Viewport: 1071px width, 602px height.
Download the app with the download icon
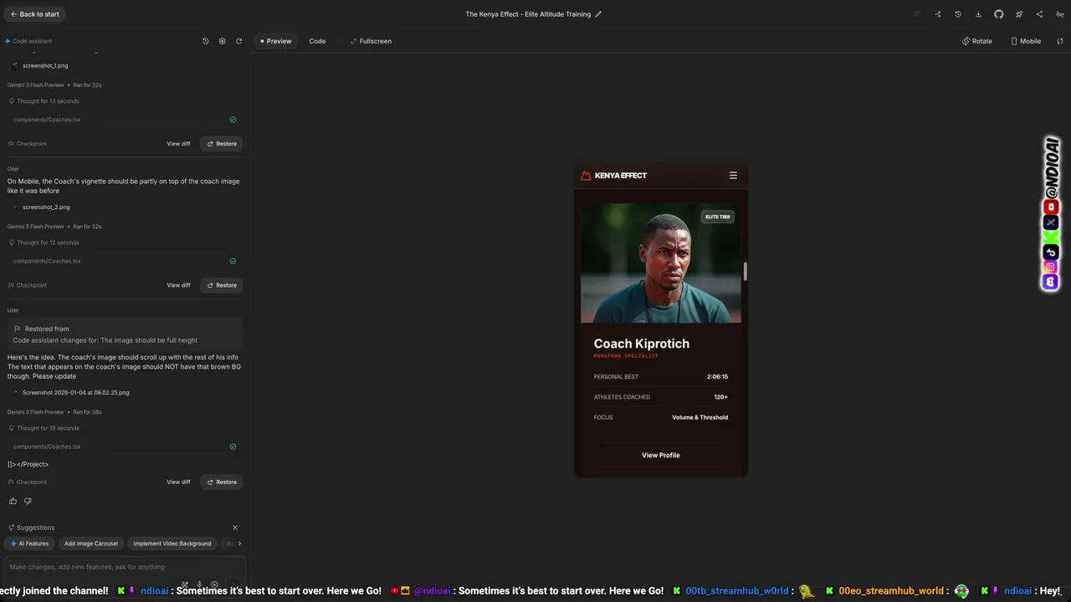point(978,14)
